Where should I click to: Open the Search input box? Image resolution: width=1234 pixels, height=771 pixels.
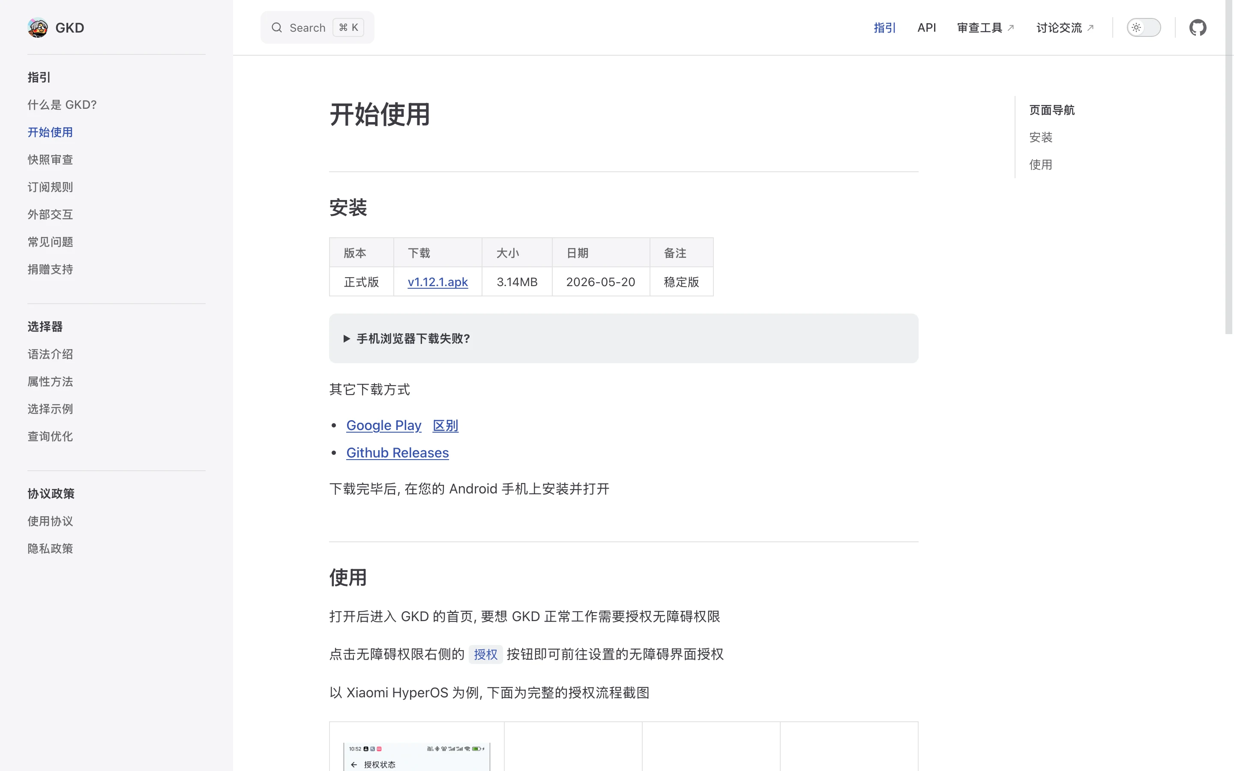pos(317,27)
